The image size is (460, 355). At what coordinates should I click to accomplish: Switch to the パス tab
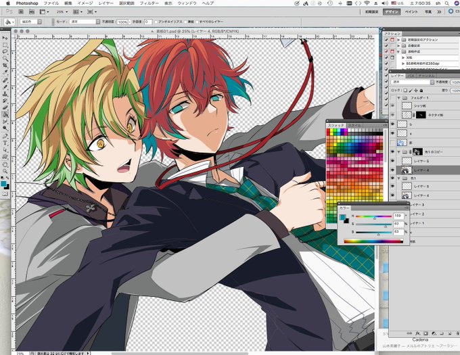coord(411,76)
